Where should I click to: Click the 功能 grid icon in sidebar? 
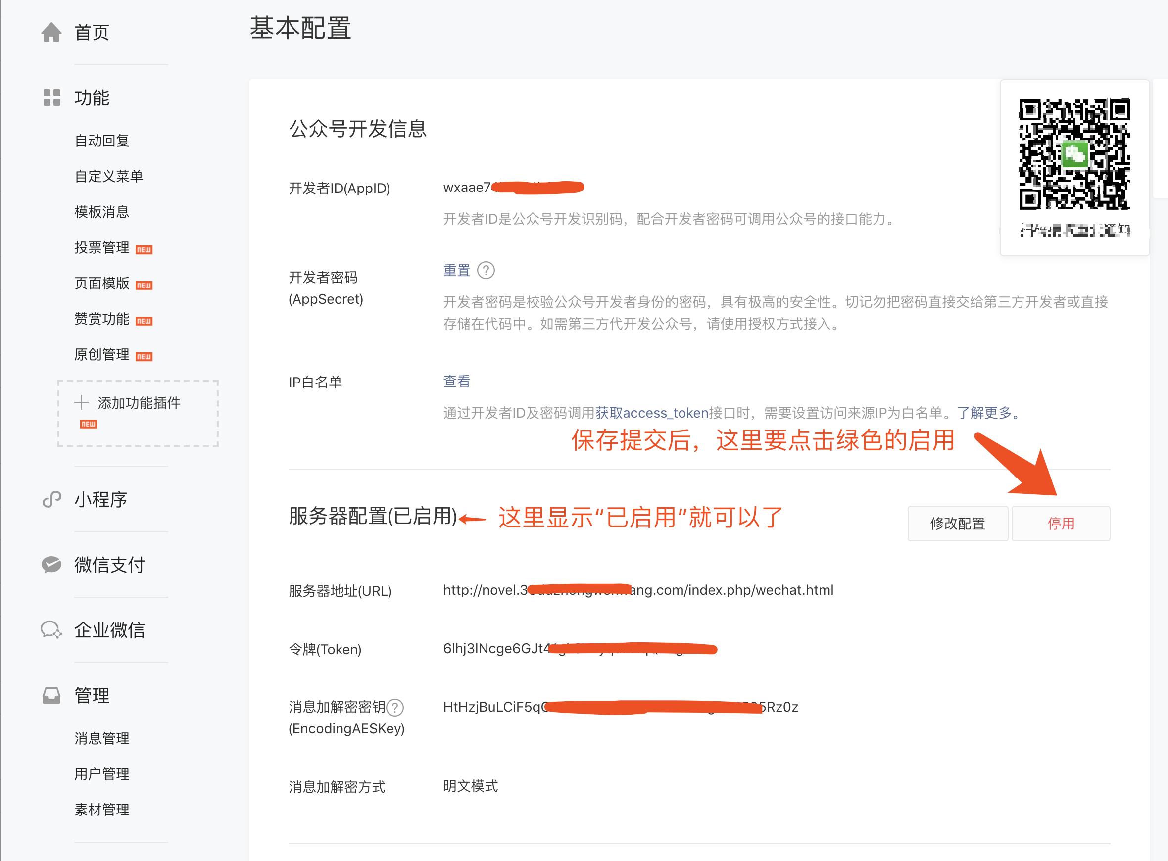tap(51, 97)
